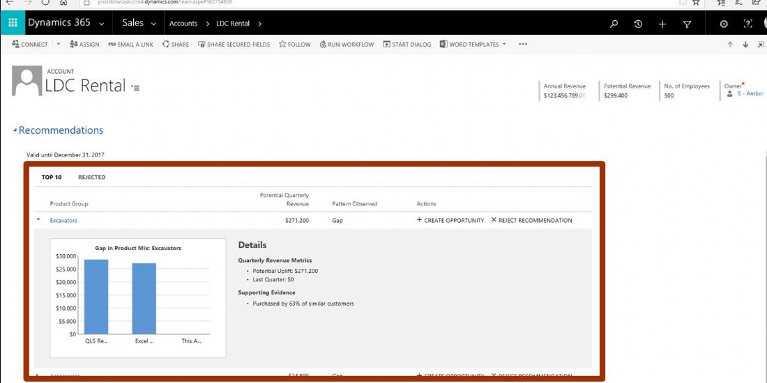Click Annual Revenue value field

[565, 96]
